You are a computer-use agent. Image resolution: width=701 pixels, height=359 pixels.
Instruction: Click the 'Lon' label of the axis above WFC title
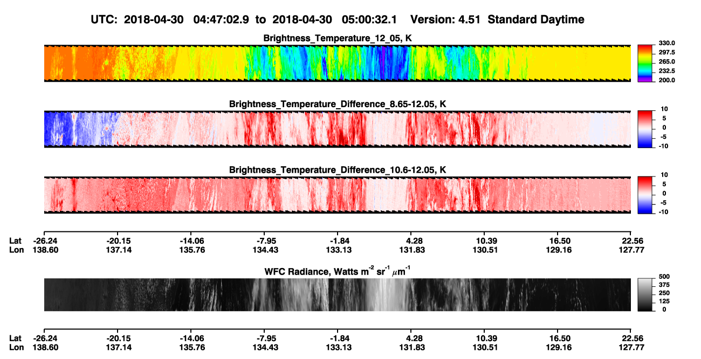click(16, 250)
